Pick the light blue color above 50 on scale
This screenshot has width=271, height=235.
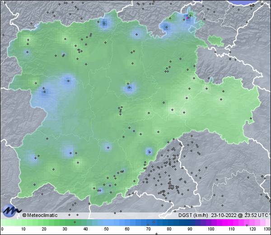tap(106, 222)
